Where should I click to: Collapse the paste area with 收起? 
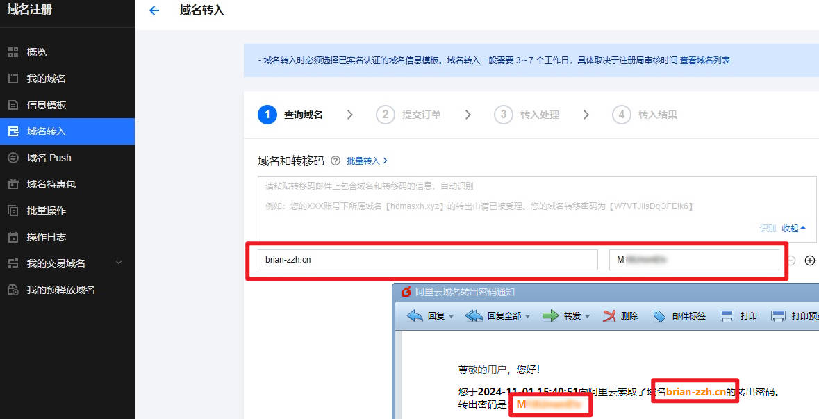[793, 229]
